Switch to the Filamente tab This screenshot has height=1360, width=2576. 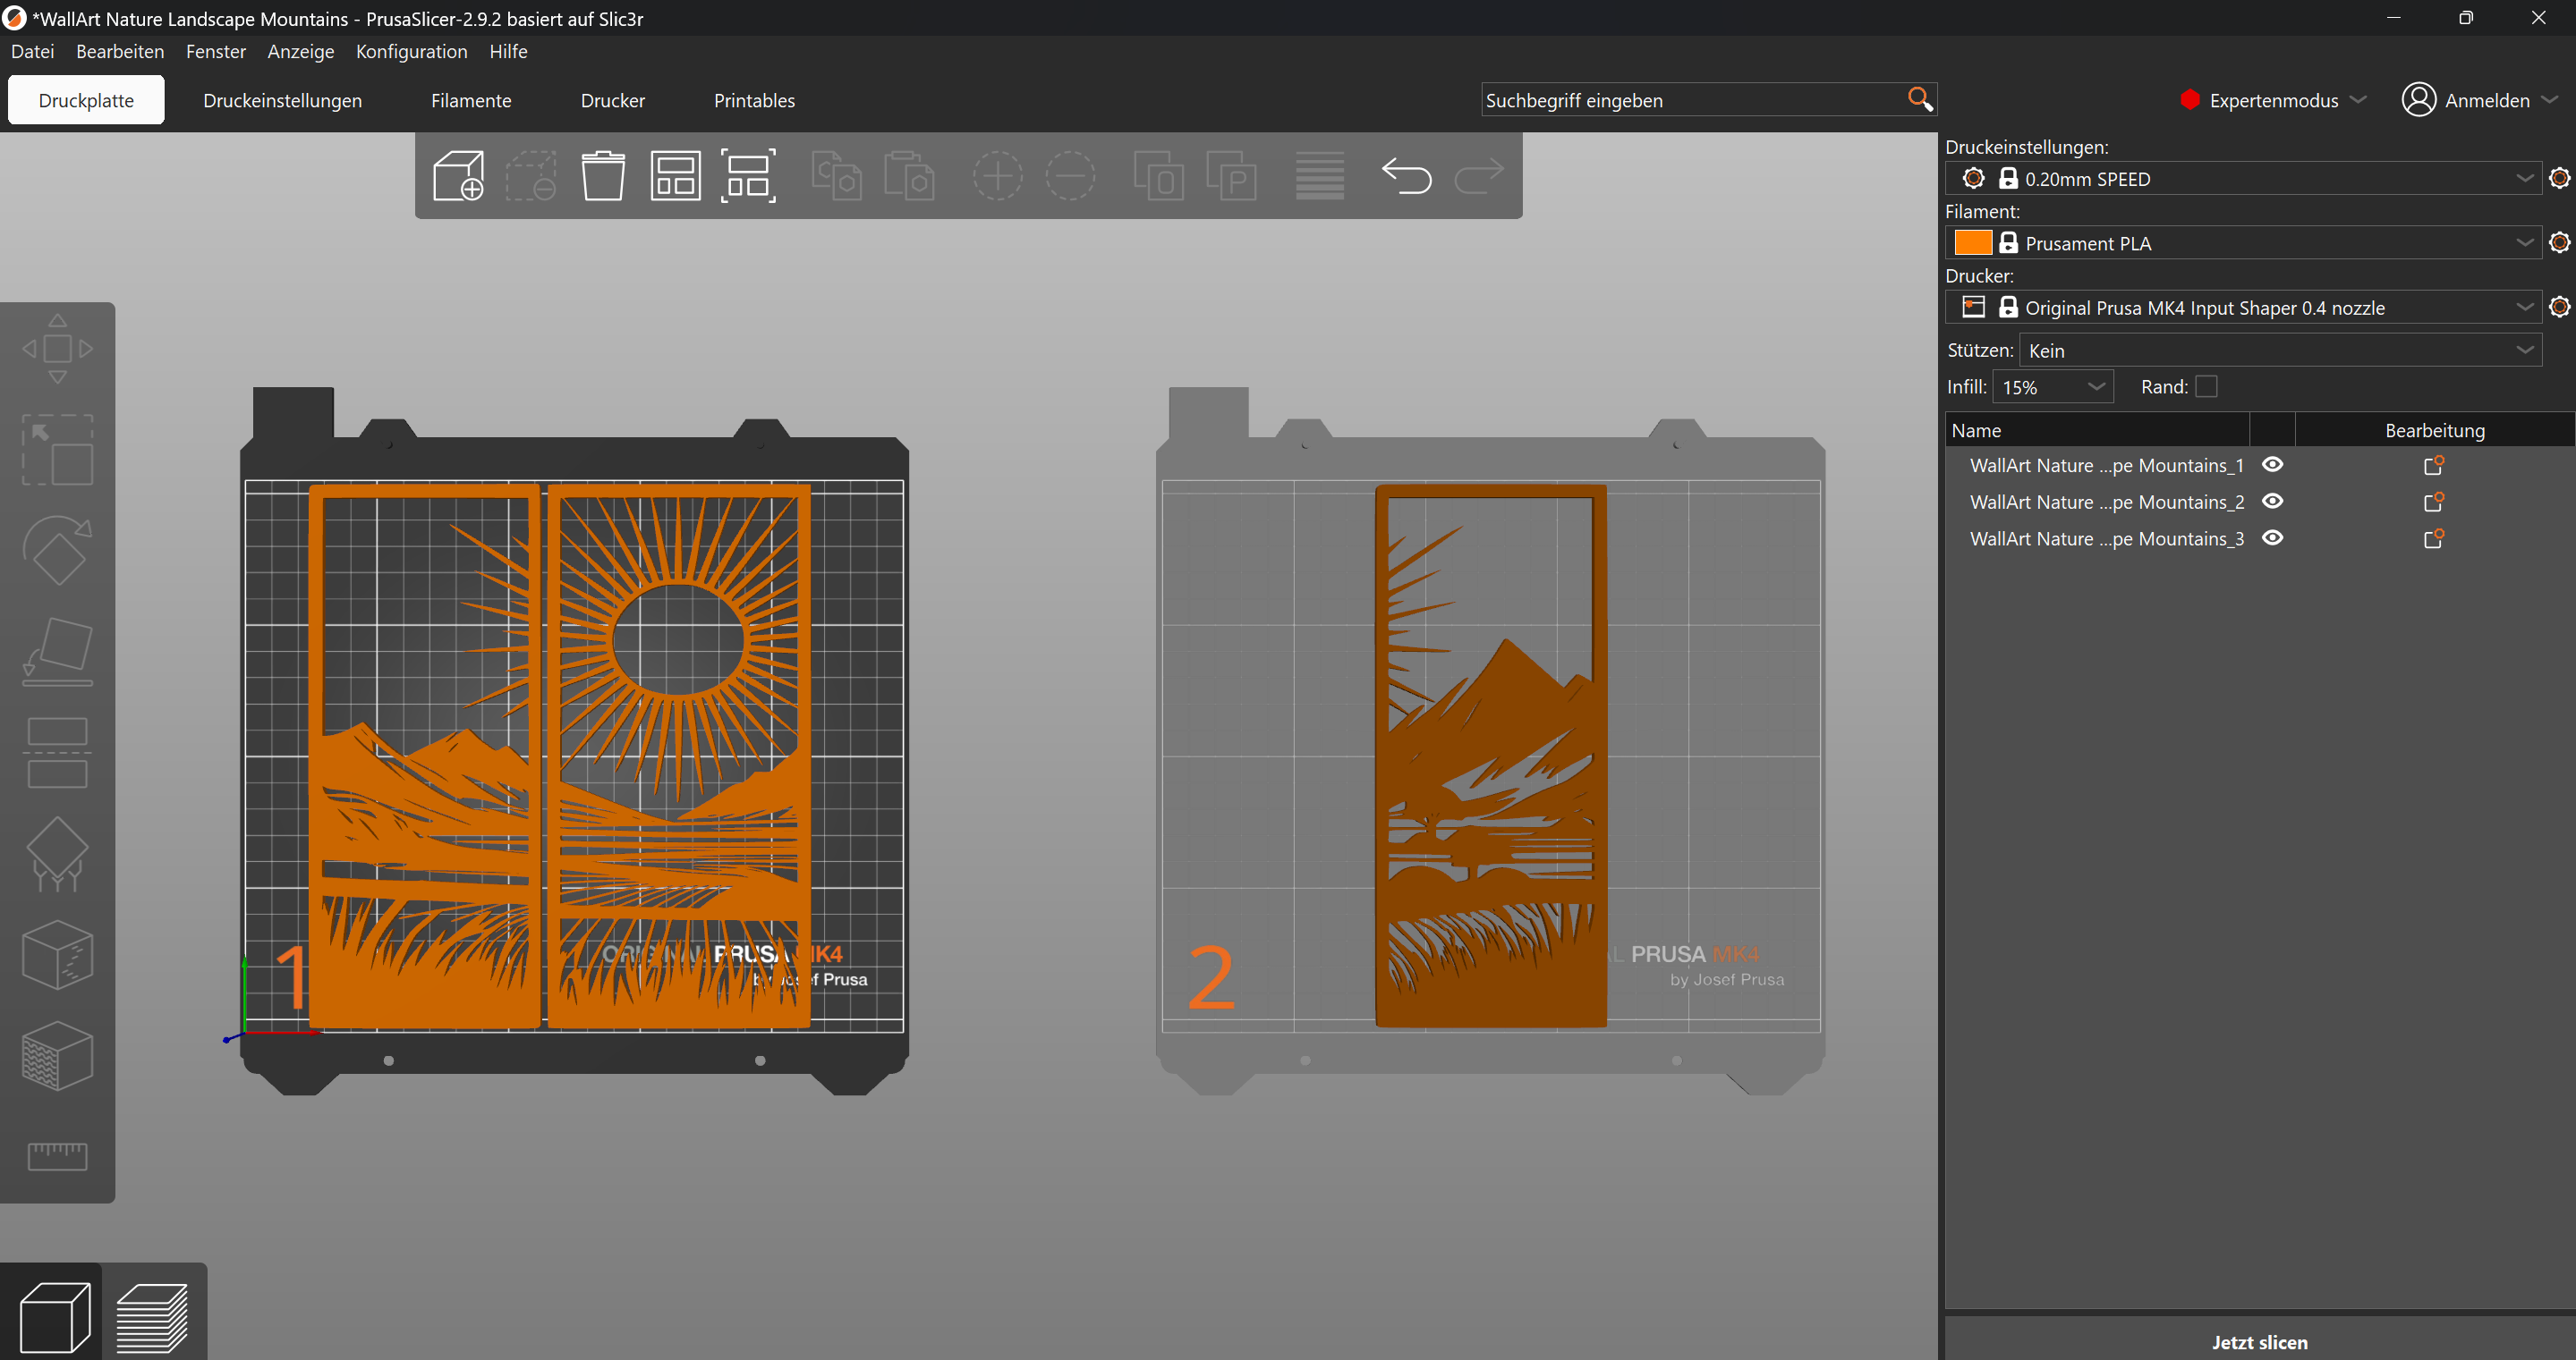pos(471,100)
